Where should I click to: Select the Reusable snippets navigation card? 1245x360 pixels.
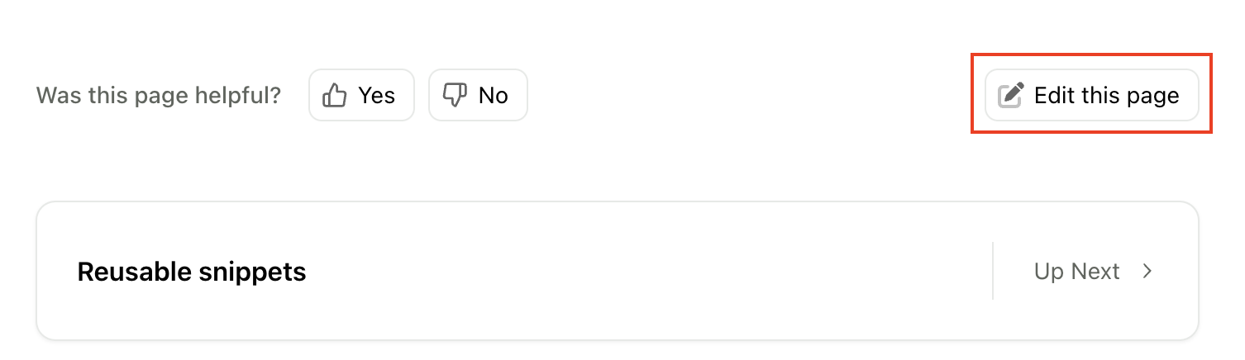(617, 271)
